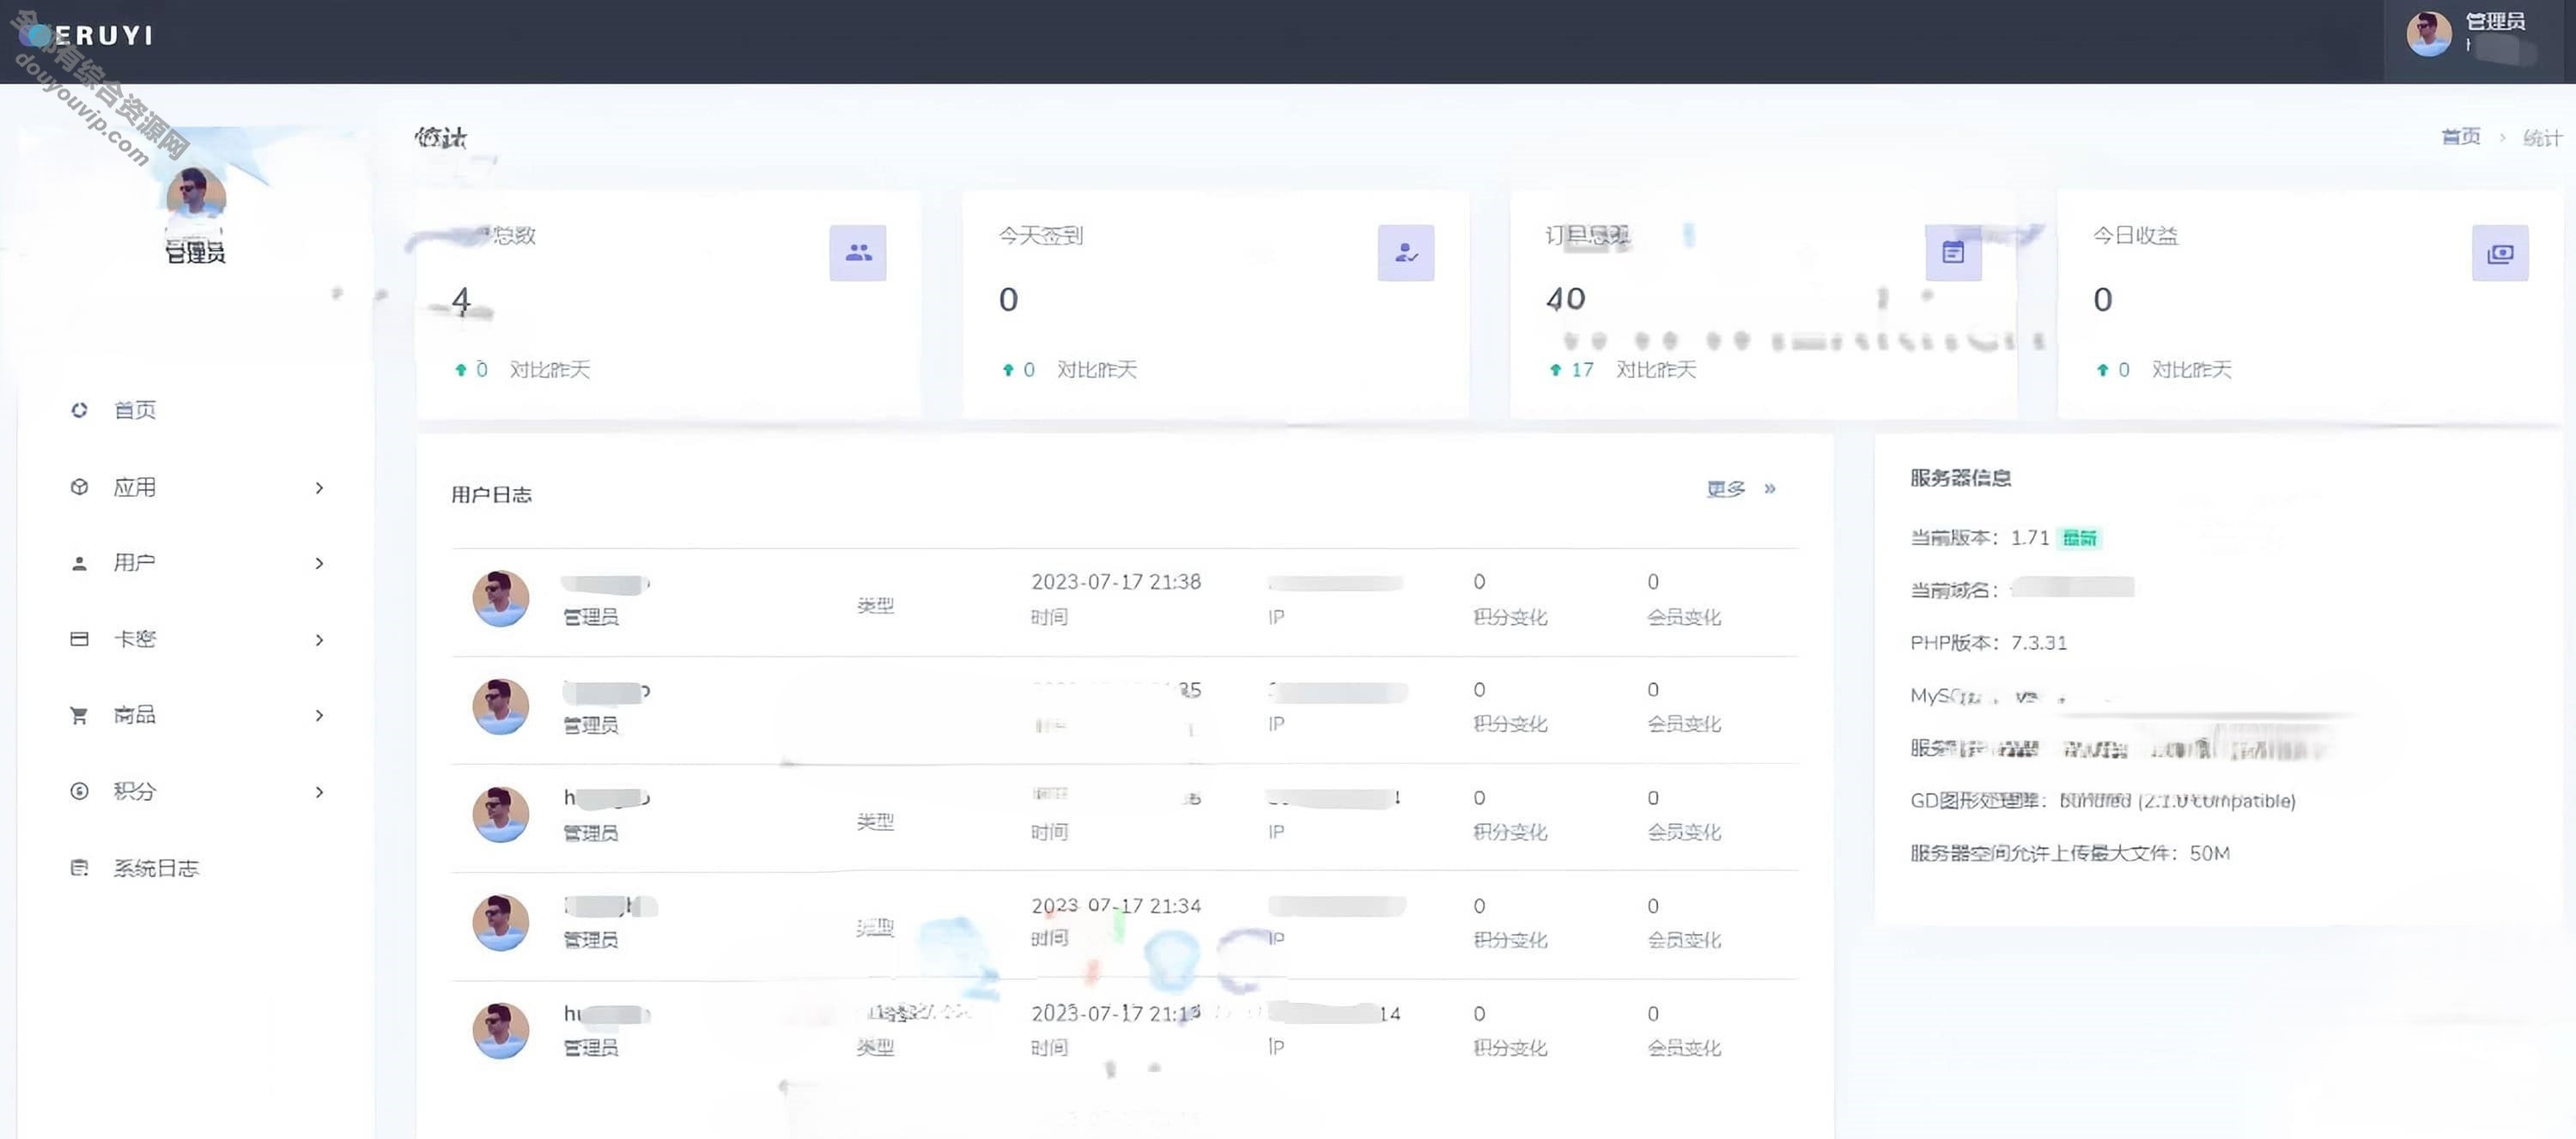Click avatar in the 21:34 log row
The image size is (2576, 1139).
tap(500, 922)
